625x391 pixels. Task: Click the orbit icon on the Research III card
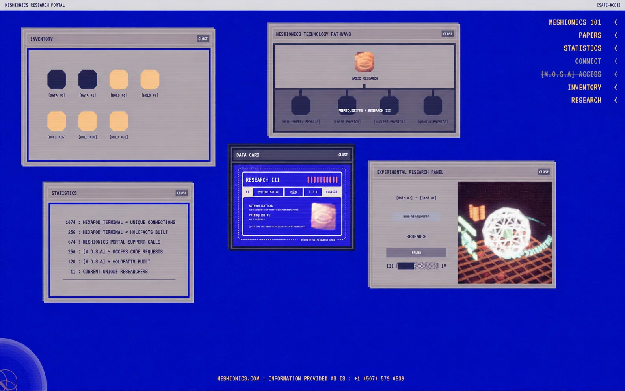(294, 192)
